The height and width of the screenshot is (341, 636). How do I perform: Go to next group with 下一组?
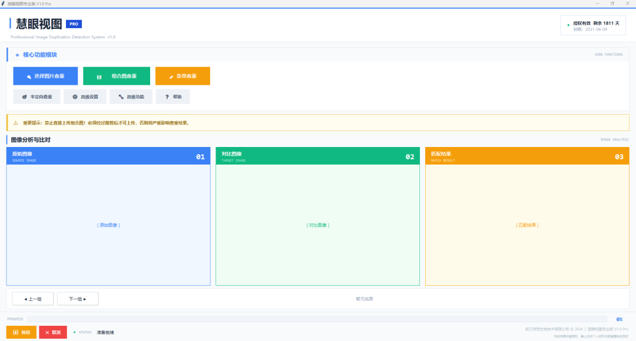(78, 299)
